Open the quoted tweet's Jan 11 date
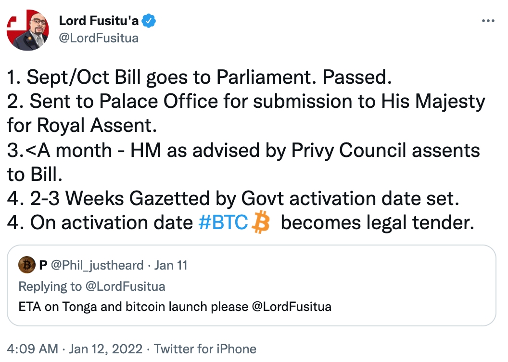This screenshot has width=508, height=362. tap(172, 265)
